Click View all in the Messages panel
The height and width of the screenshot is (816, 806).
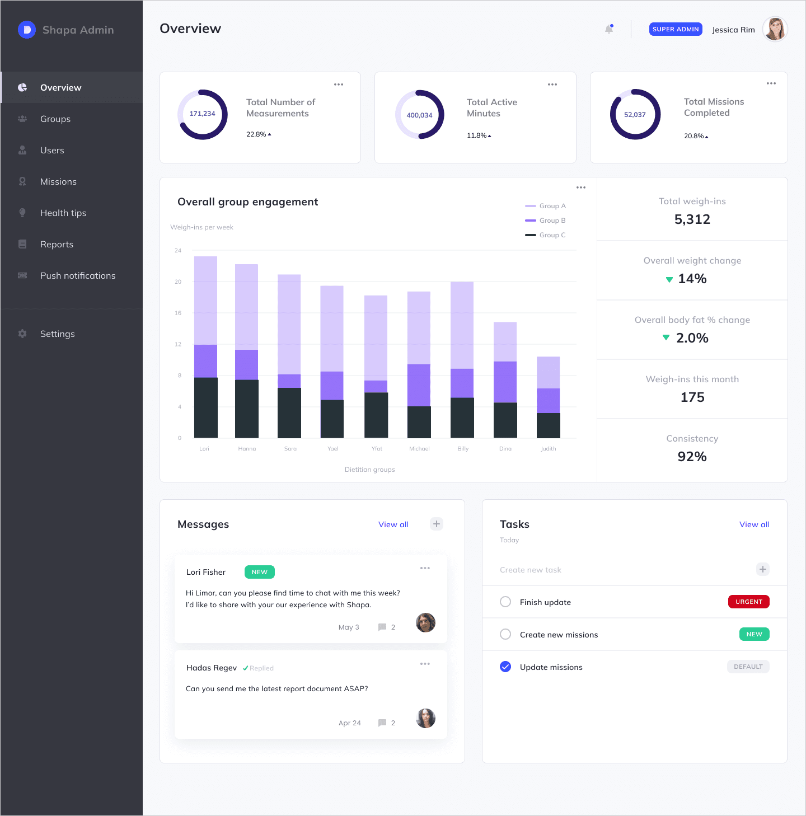coord(393,524)
